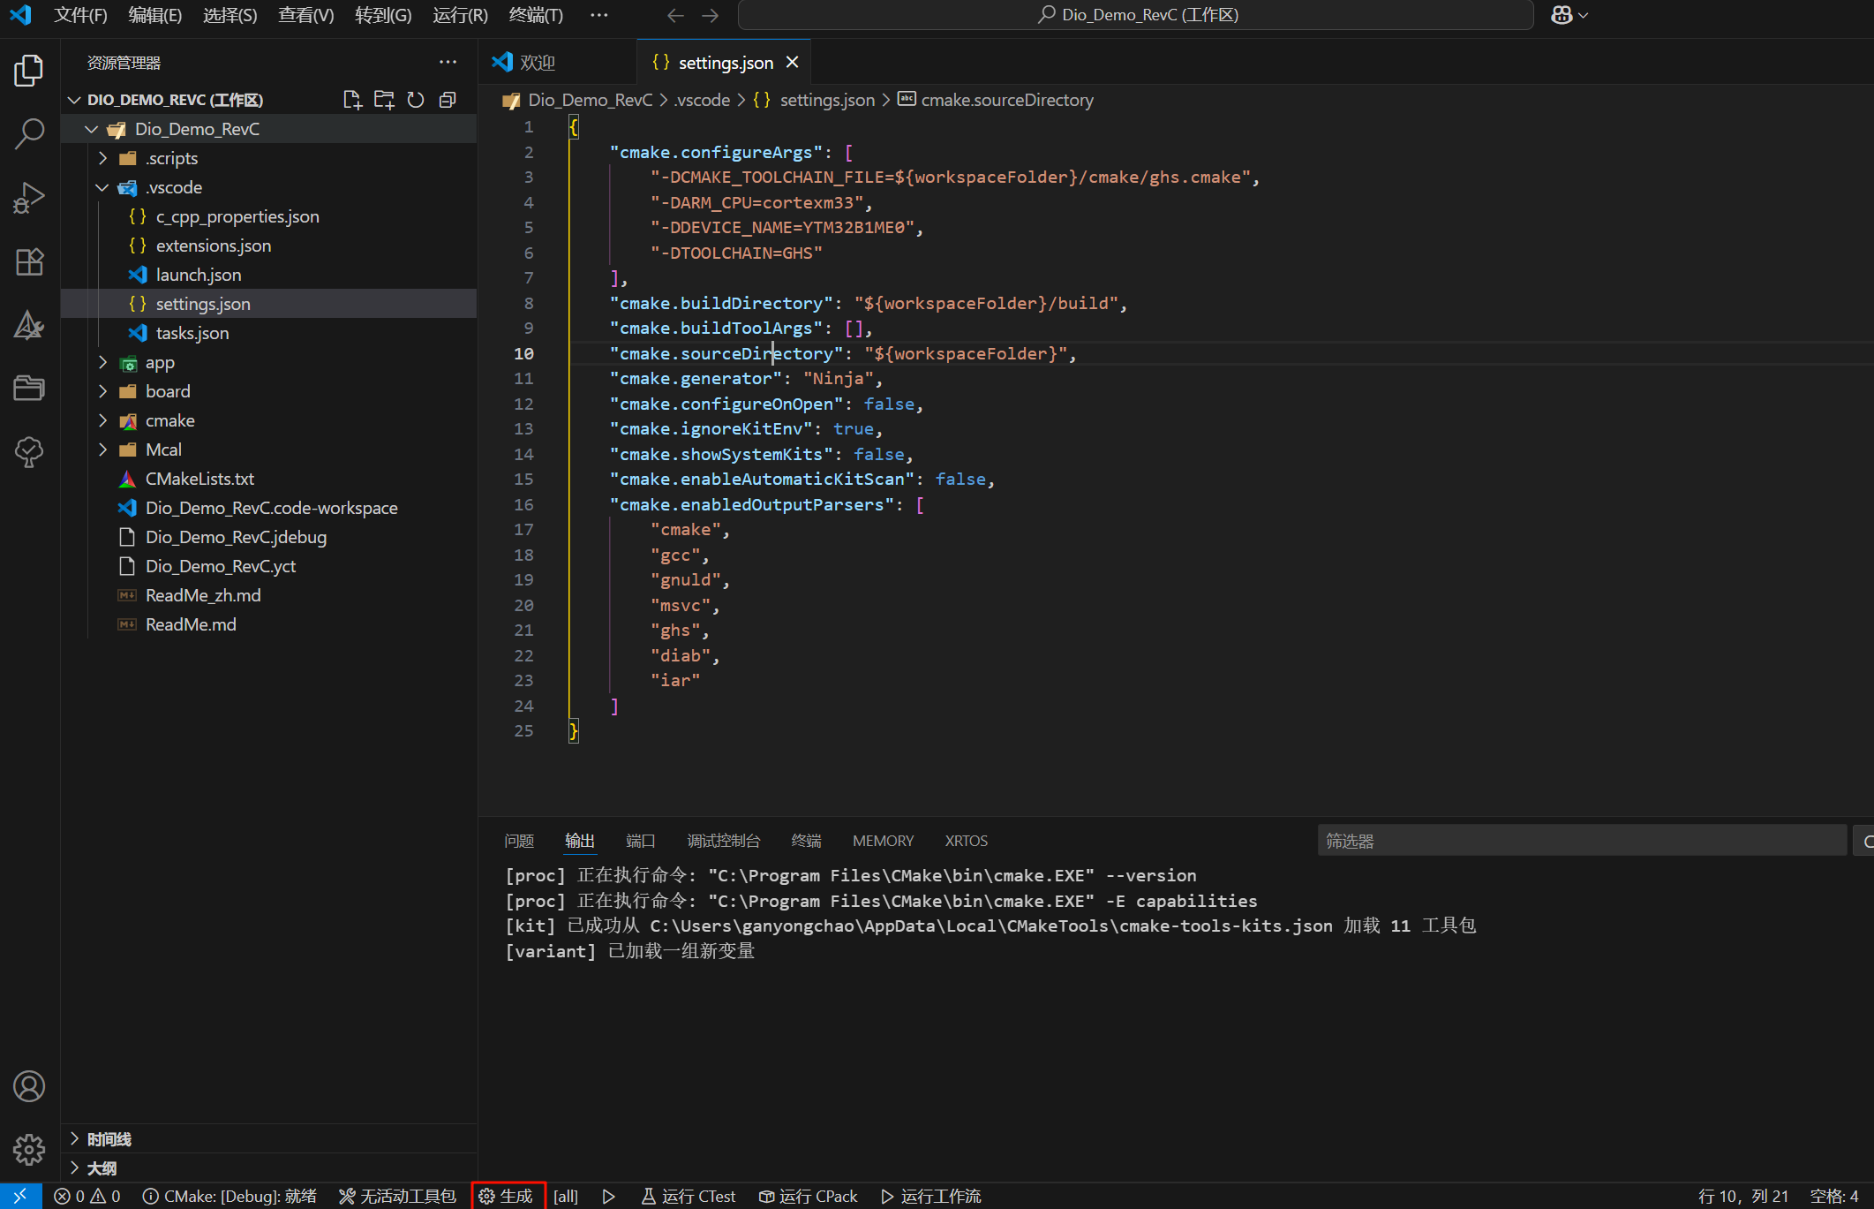Collapse the .vscode folder
1874x1209 pixels.
pos(102,187)
